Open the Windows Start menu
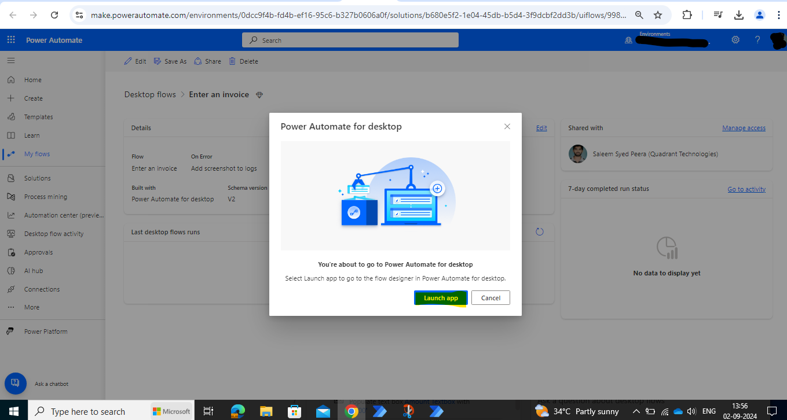787x420 pixels. [14, 411]
